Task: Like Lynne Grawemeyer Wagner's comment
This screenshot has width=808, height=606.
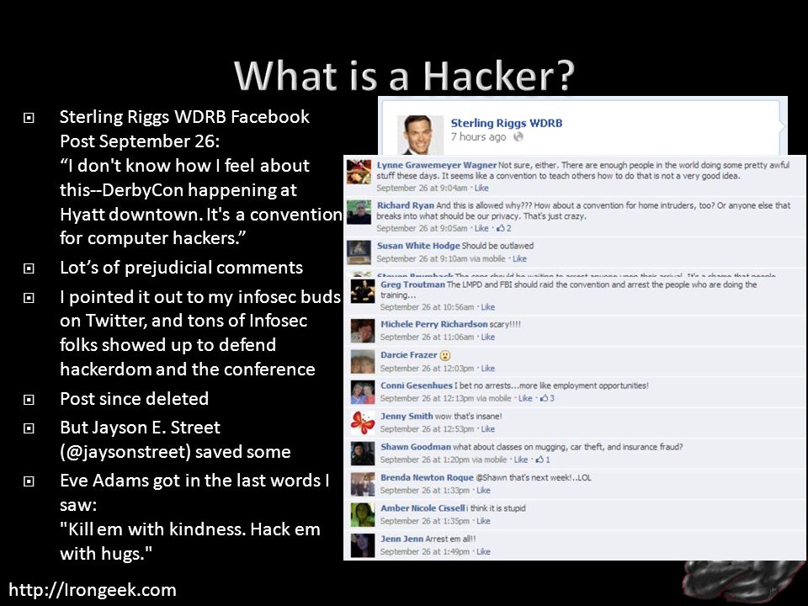Action: tap(481, 188)
